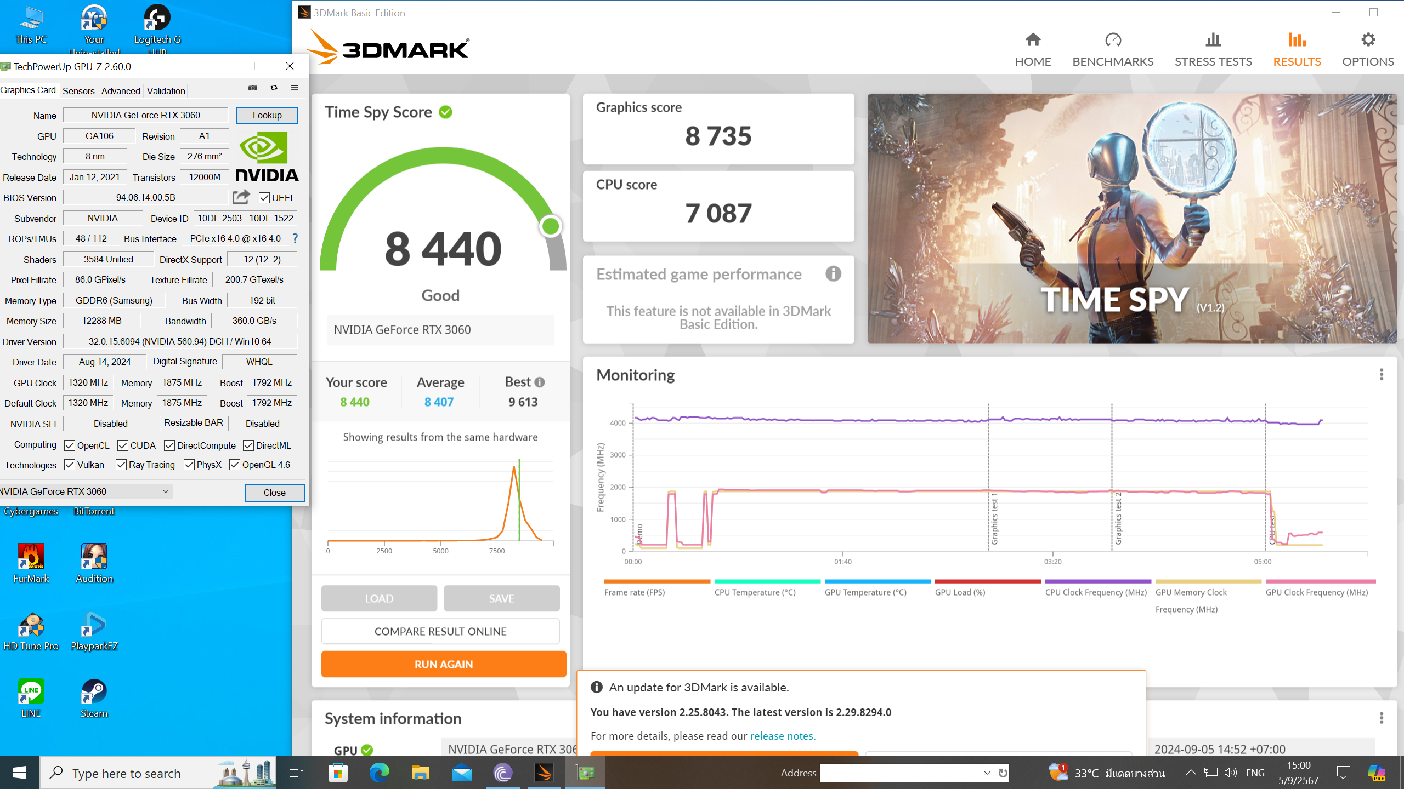Switch to the Sensors tab
1404x789 pixels.
(78, 91)
